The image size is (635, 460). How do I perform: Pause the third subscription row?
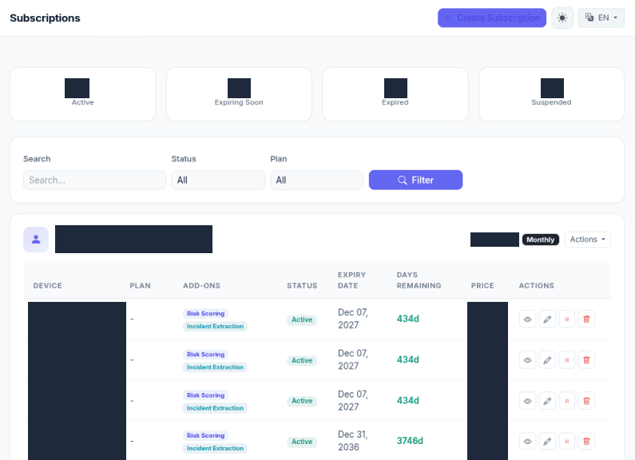coord(566,401)
